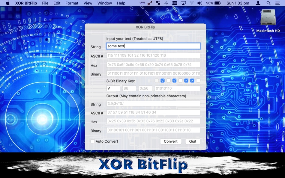285x178 pixels.
Task: Open the AirPlay display menu
Action: click(x=183, y=3)
